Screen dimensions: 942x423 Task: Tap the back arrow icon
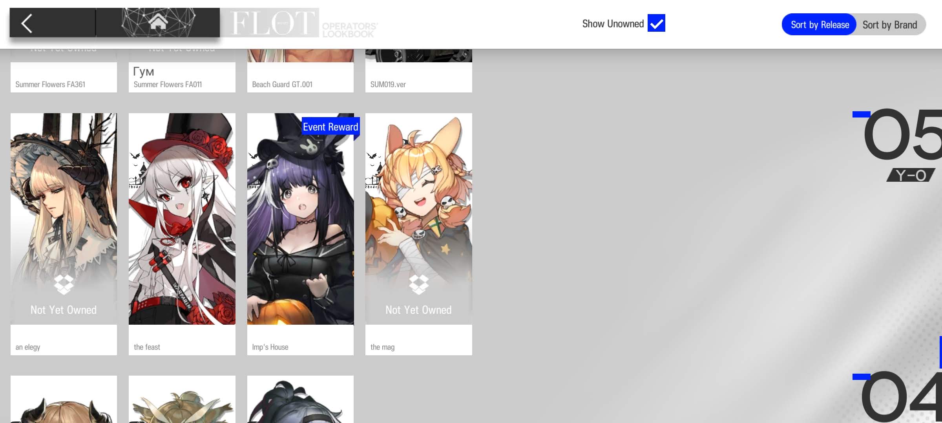coord(27,23)
